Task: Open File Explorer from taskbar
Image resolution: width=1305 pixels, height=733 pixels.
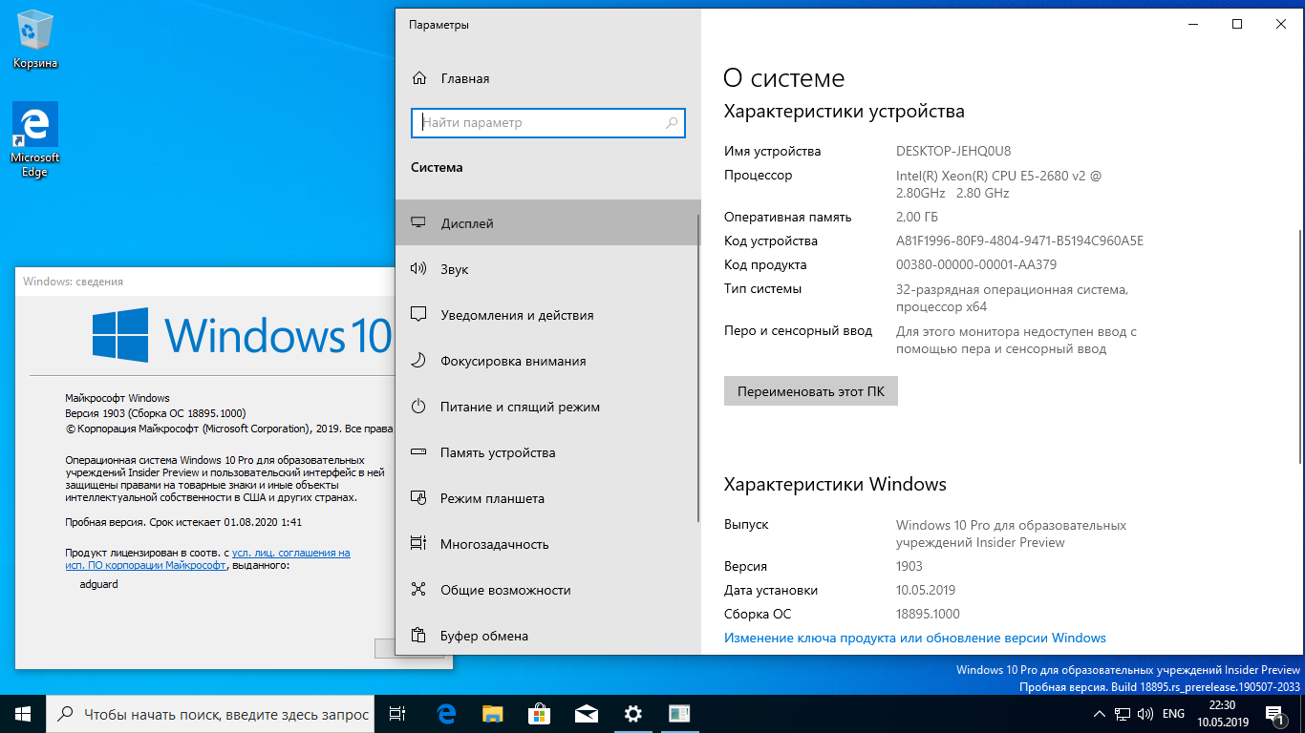Action: (x=492, y=713)
